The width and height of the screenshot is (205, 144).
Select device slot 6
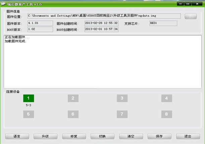pos(73,114)
